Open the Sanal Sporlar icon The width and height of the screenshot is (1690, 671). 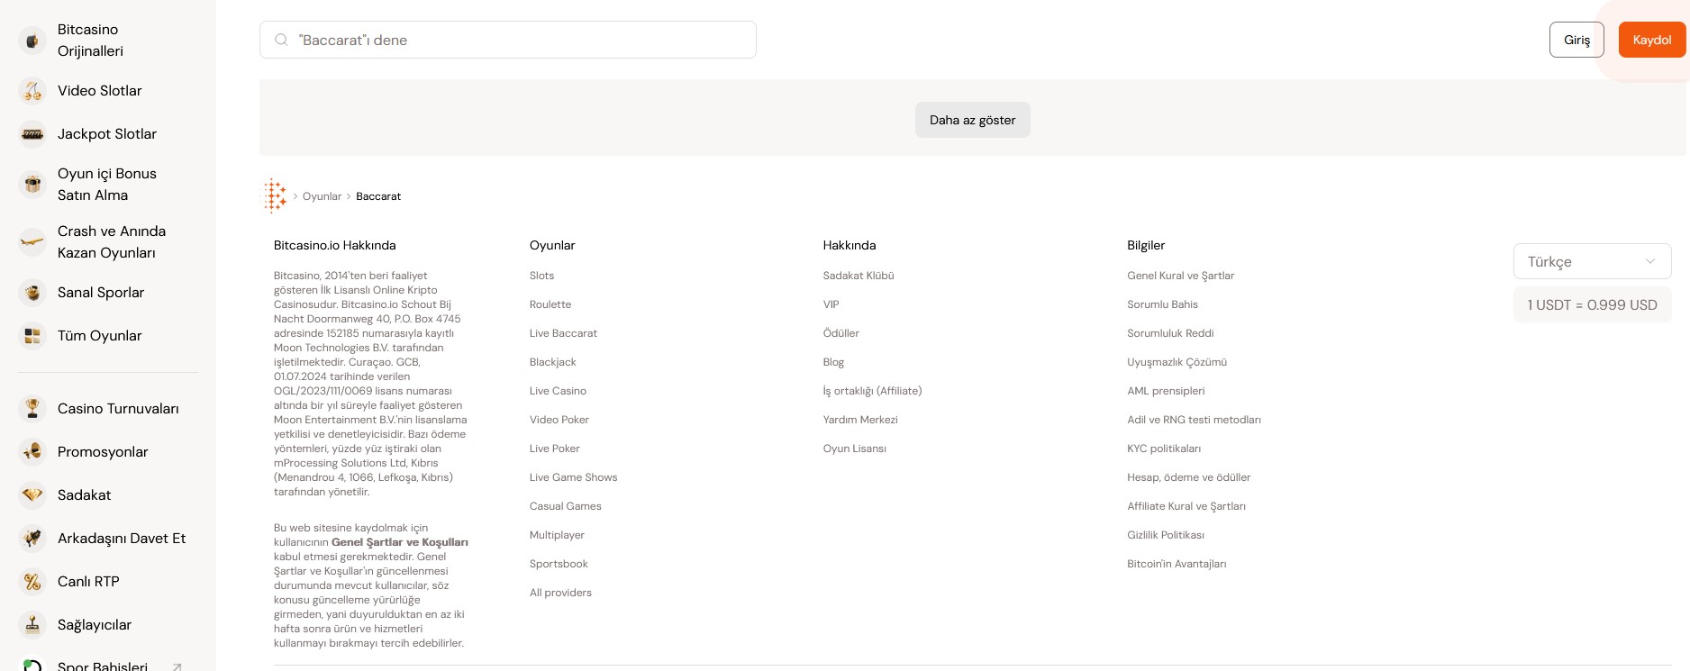click(x=32, y=293)
